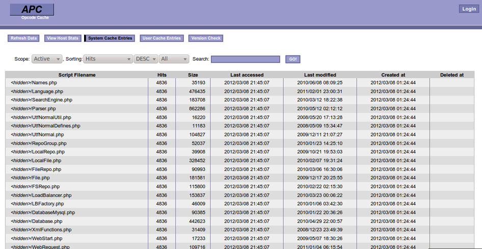Open the Parser.php entry

[33, 108]
